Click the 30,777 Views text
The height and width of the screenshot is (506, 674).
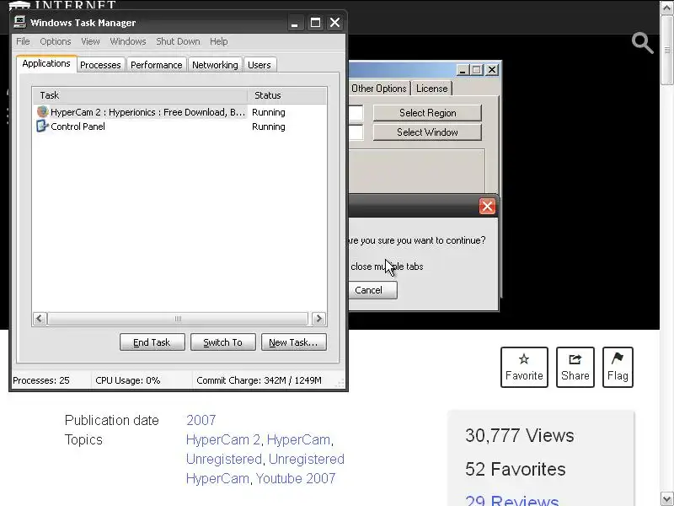coord(519,435)
